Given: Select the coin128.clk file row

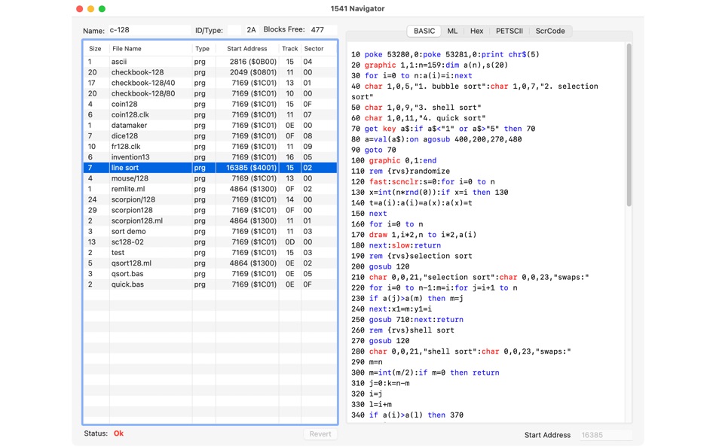Looking at the screenshot, I should pos(210,114).
